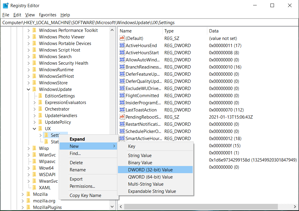Expand the Settings key chevron

point(41,135)
